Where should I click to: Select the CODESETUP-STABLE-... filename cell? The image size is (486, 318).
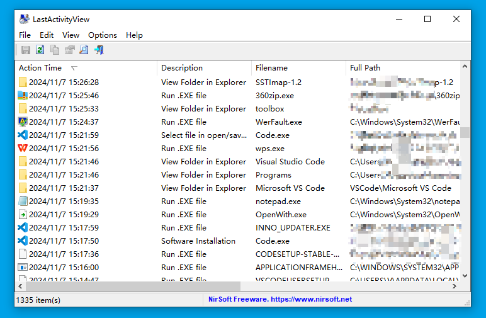297,254
